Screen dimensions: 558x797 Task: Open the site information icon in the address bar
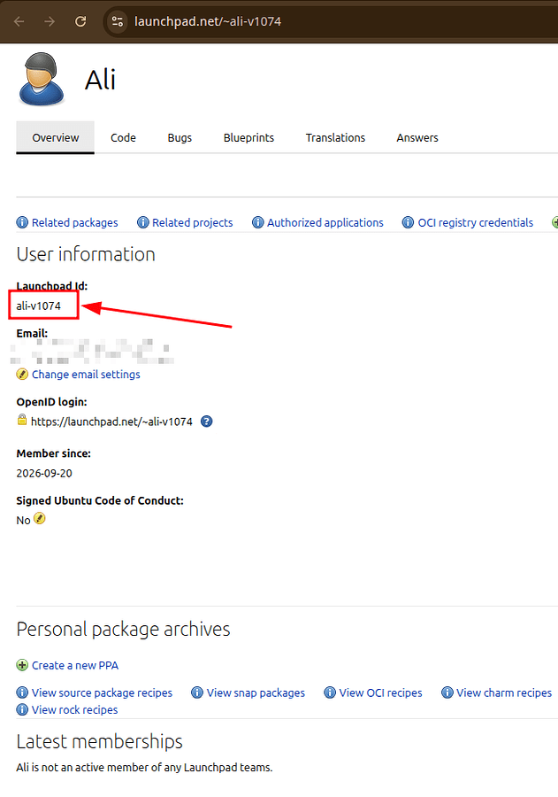[118, 21]
